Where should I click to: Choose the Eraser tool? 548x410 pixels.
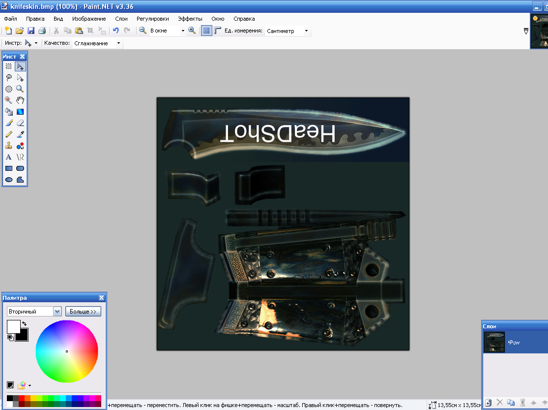20,123
